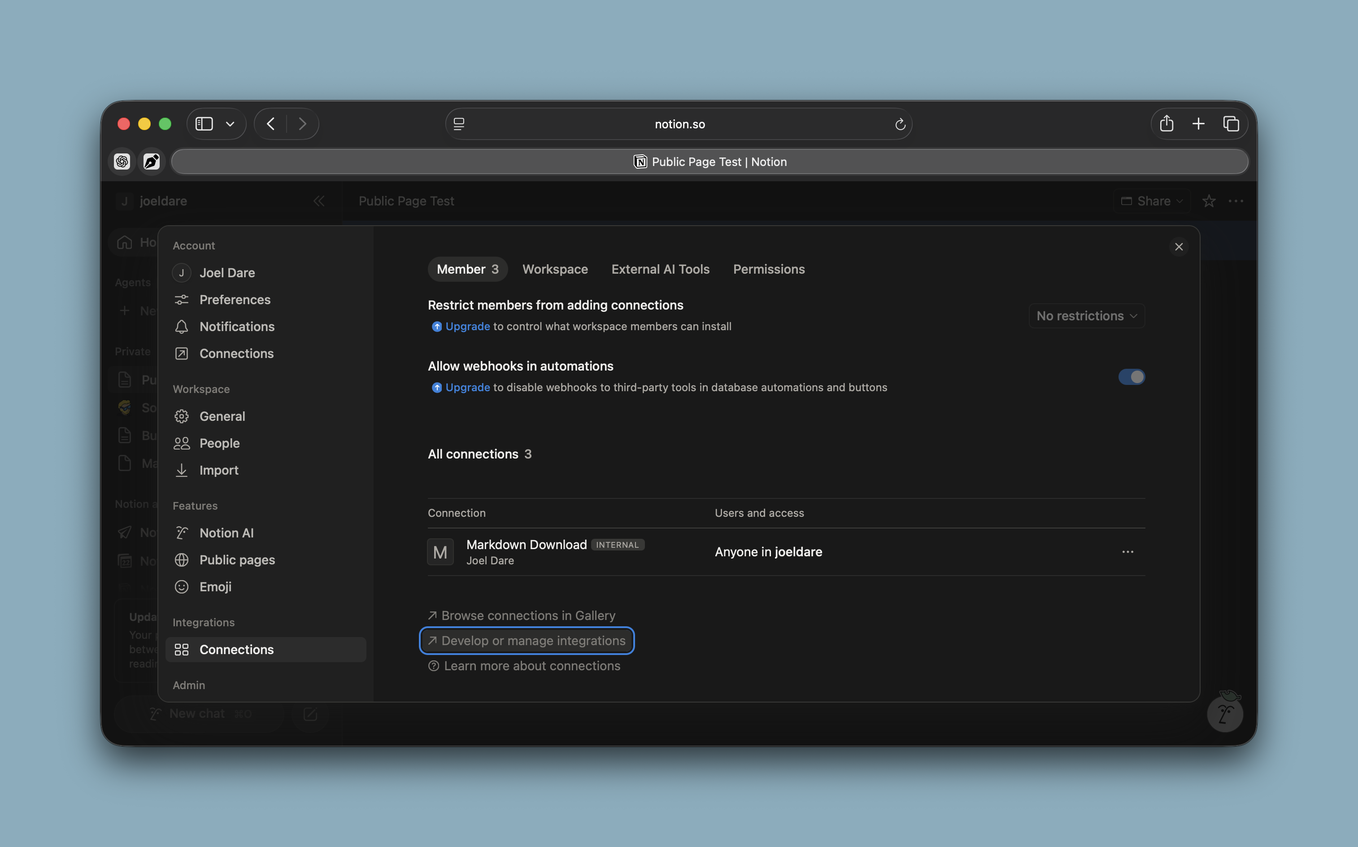This screenshot has width=1358, height=847.
Task: Go back with the browser back arrow
Action: point(271,124)
